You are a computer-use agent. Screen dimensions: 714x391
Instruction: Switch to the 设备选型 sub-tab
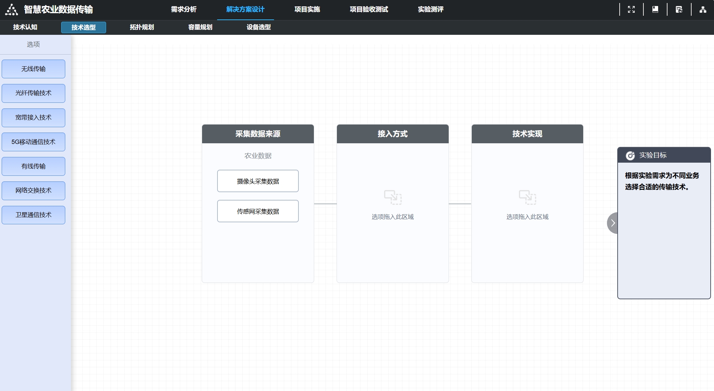point(258,27)
